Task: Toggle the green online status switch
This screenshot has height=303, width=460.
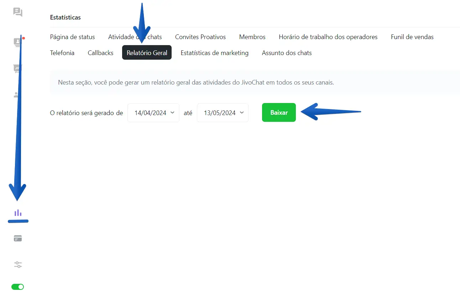Action: click(18, 287)
